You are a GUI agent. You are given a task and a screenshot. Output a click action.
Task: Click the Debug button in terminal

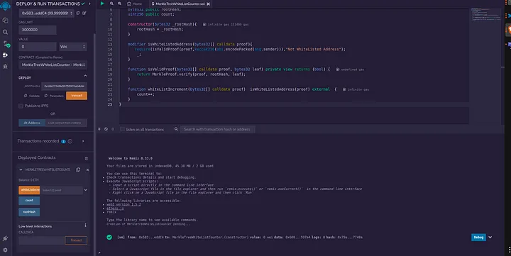(478, 238)
